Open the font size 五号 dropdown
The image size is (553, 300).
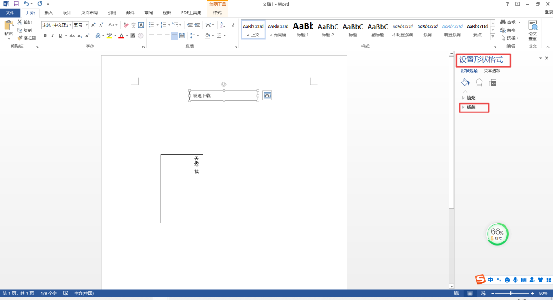tap(87, 25)
